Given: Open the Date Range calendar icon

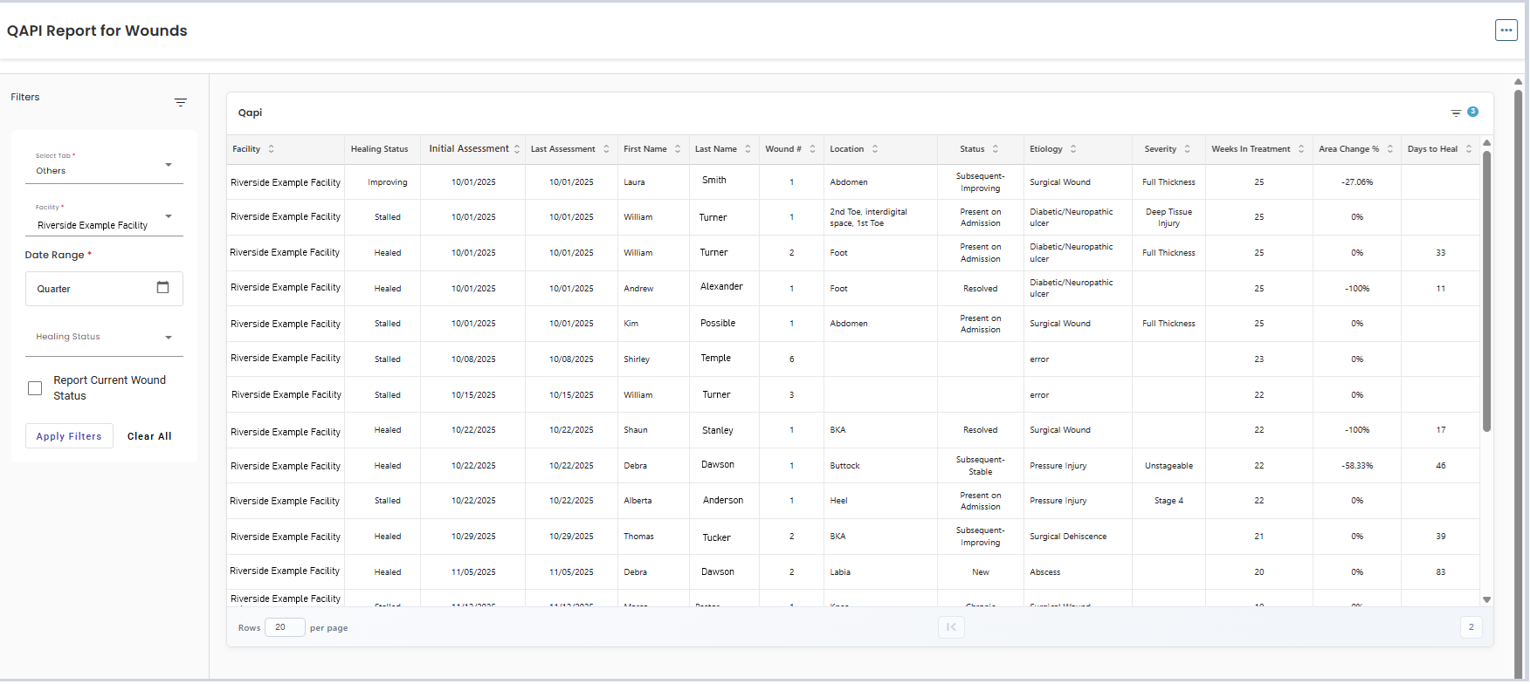Looking at the screenshot, I should click(162, 287).
